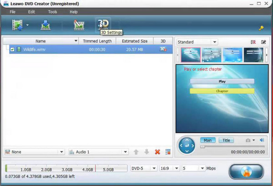The image size is (273, 186).
Task: Open the DVD-5 disc type dropdown
Action: point(144,168)
